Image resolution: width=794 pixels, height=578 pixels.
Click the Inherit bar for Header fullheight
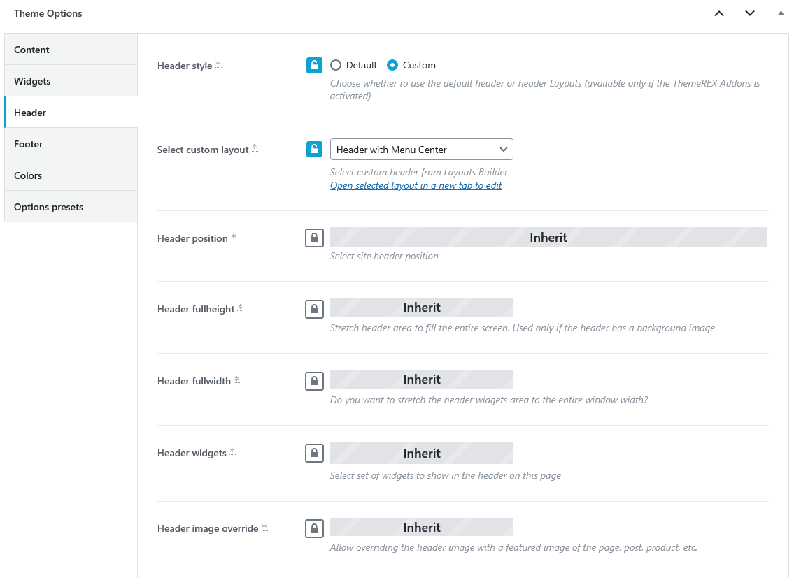click(421, 308)
